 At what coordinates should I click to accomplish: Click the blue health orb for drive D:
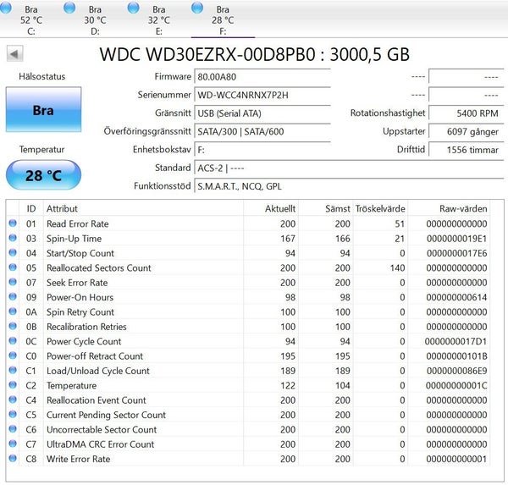pos(69,7)
